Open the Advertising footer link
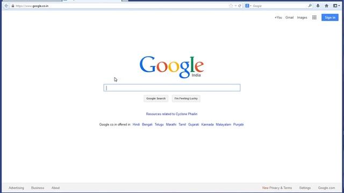Screen dimensions: 344x193 click(x=16, y=188)
